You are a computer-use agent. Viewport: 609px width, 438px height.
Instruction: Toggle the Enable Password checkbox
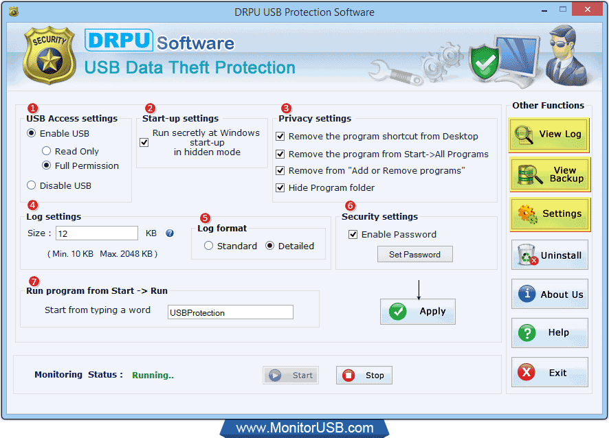pos(353,234)
